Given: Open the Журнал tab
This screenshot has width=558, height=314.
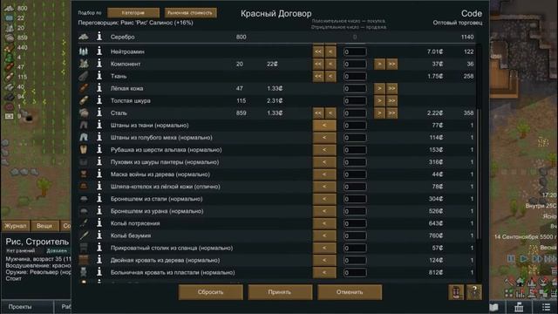Looking at the screenshot, I should coord(16,226).
